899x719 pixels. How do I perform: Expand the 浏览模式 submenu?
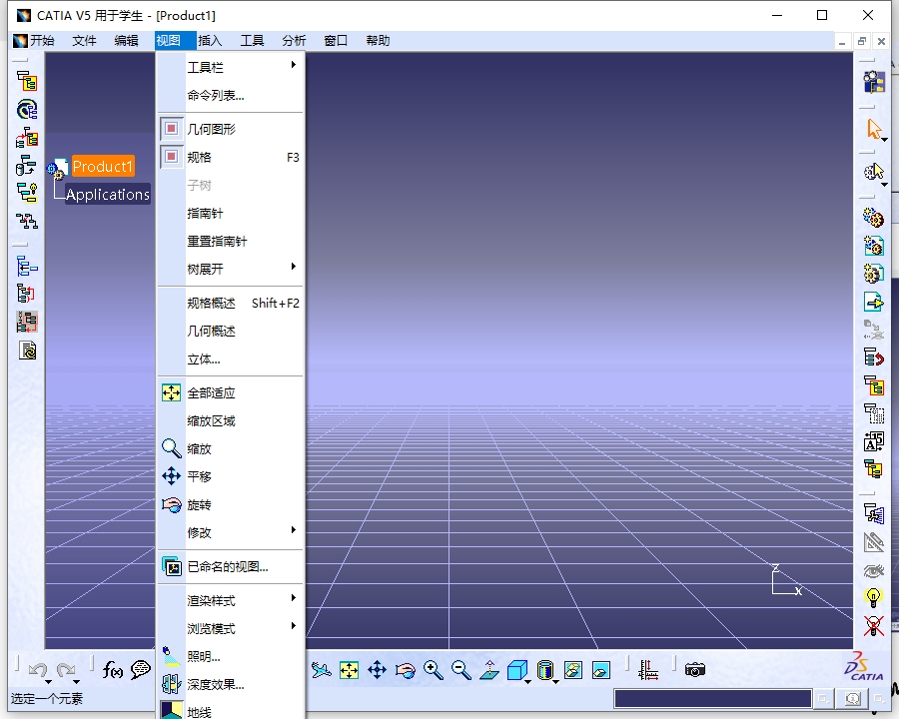point(230,628)
